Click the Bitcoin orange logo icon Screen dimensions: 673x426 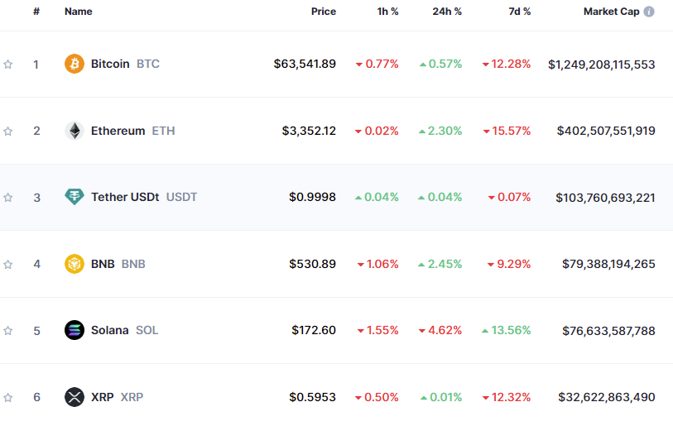pyautogui.click(x=75, y=64)
